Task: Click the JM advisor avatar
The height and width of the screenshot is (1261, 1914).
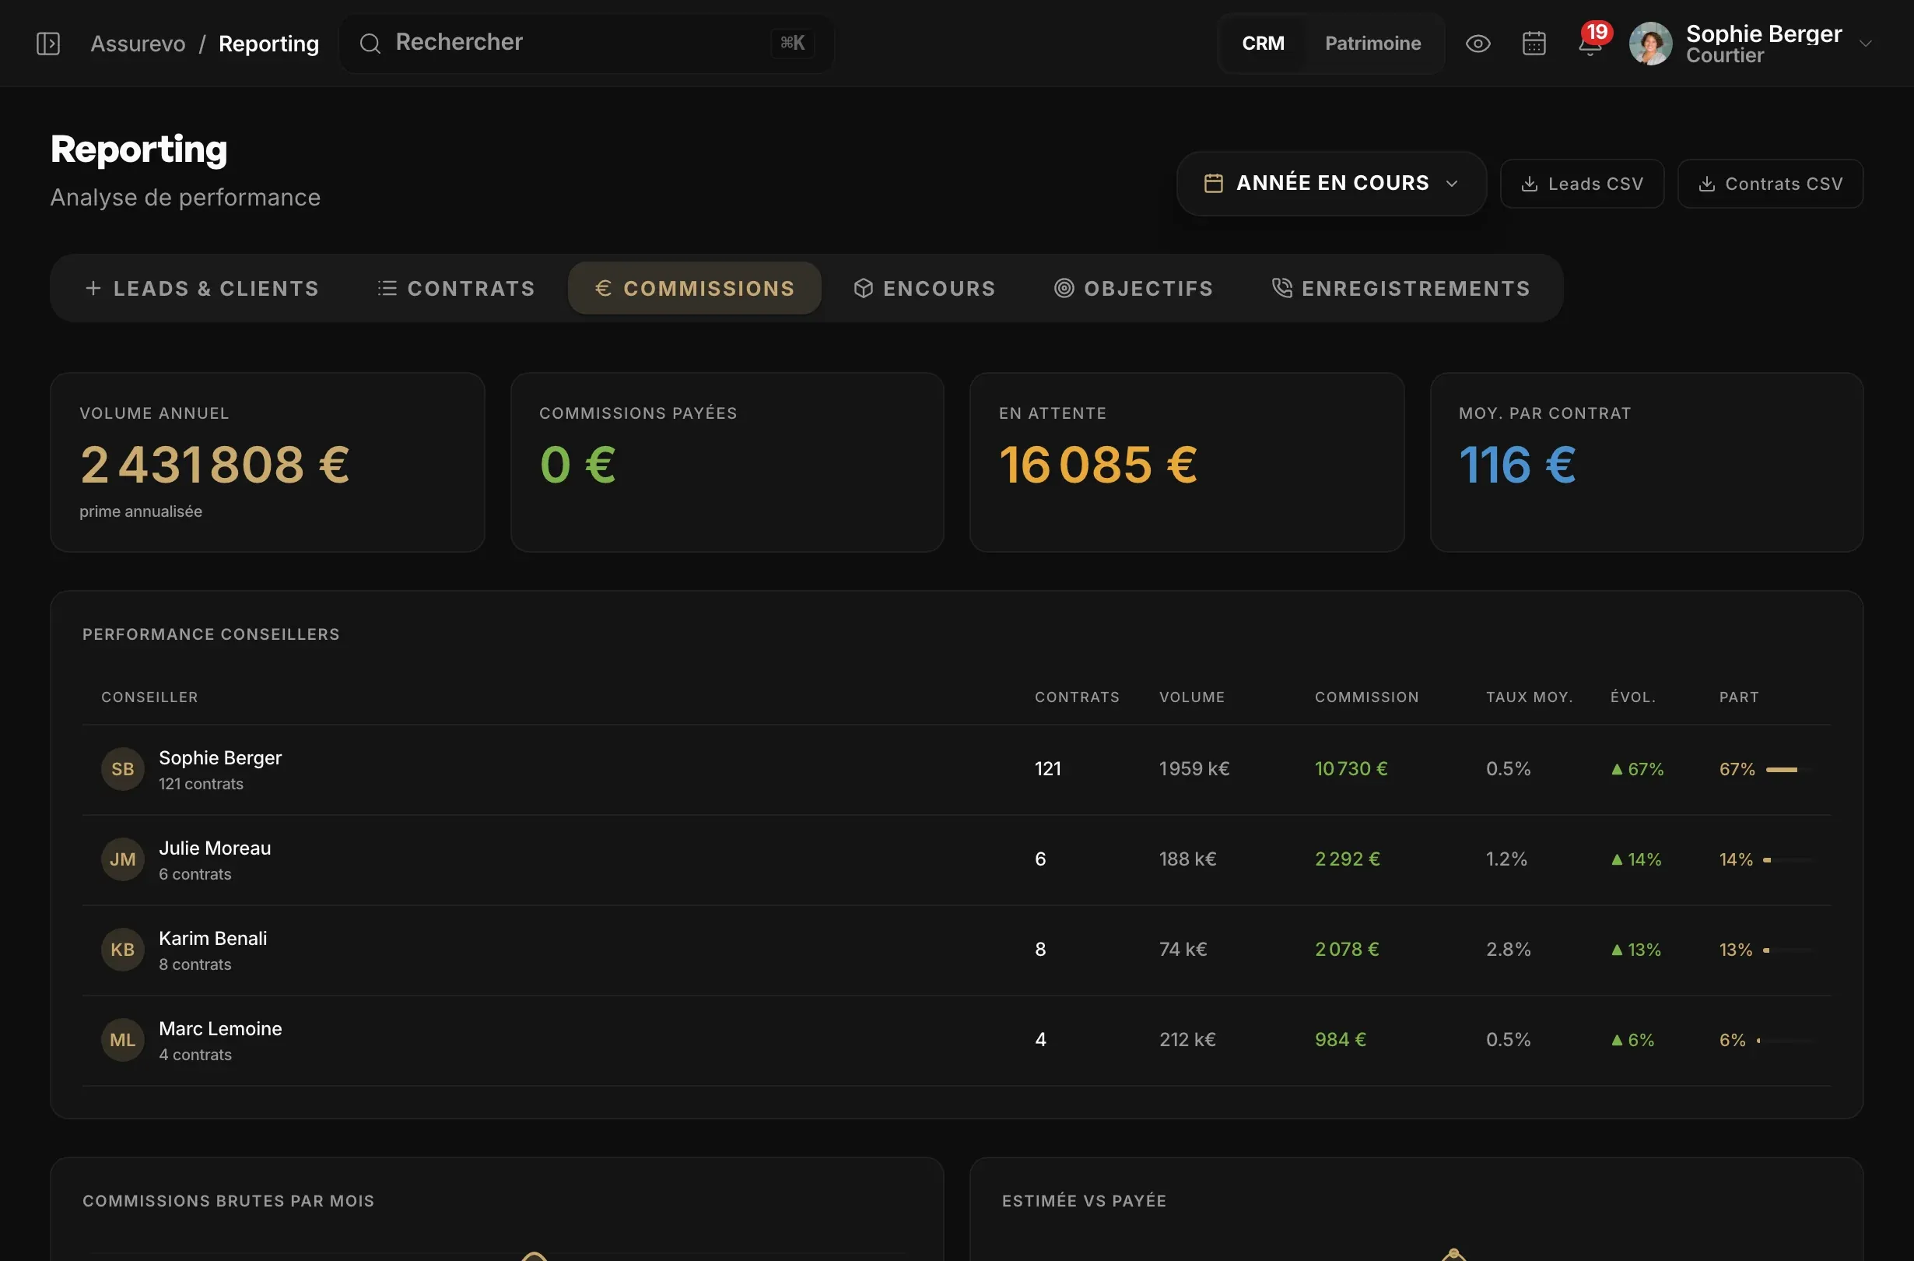Action: click(x=122, y=859)
